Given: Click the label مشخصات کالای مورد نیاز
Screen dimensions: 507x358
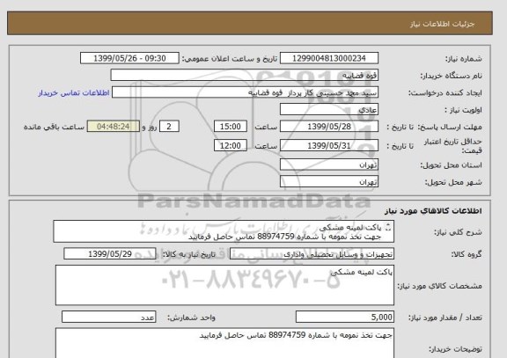Looking at the screenshot, I should tap(440, 286).
